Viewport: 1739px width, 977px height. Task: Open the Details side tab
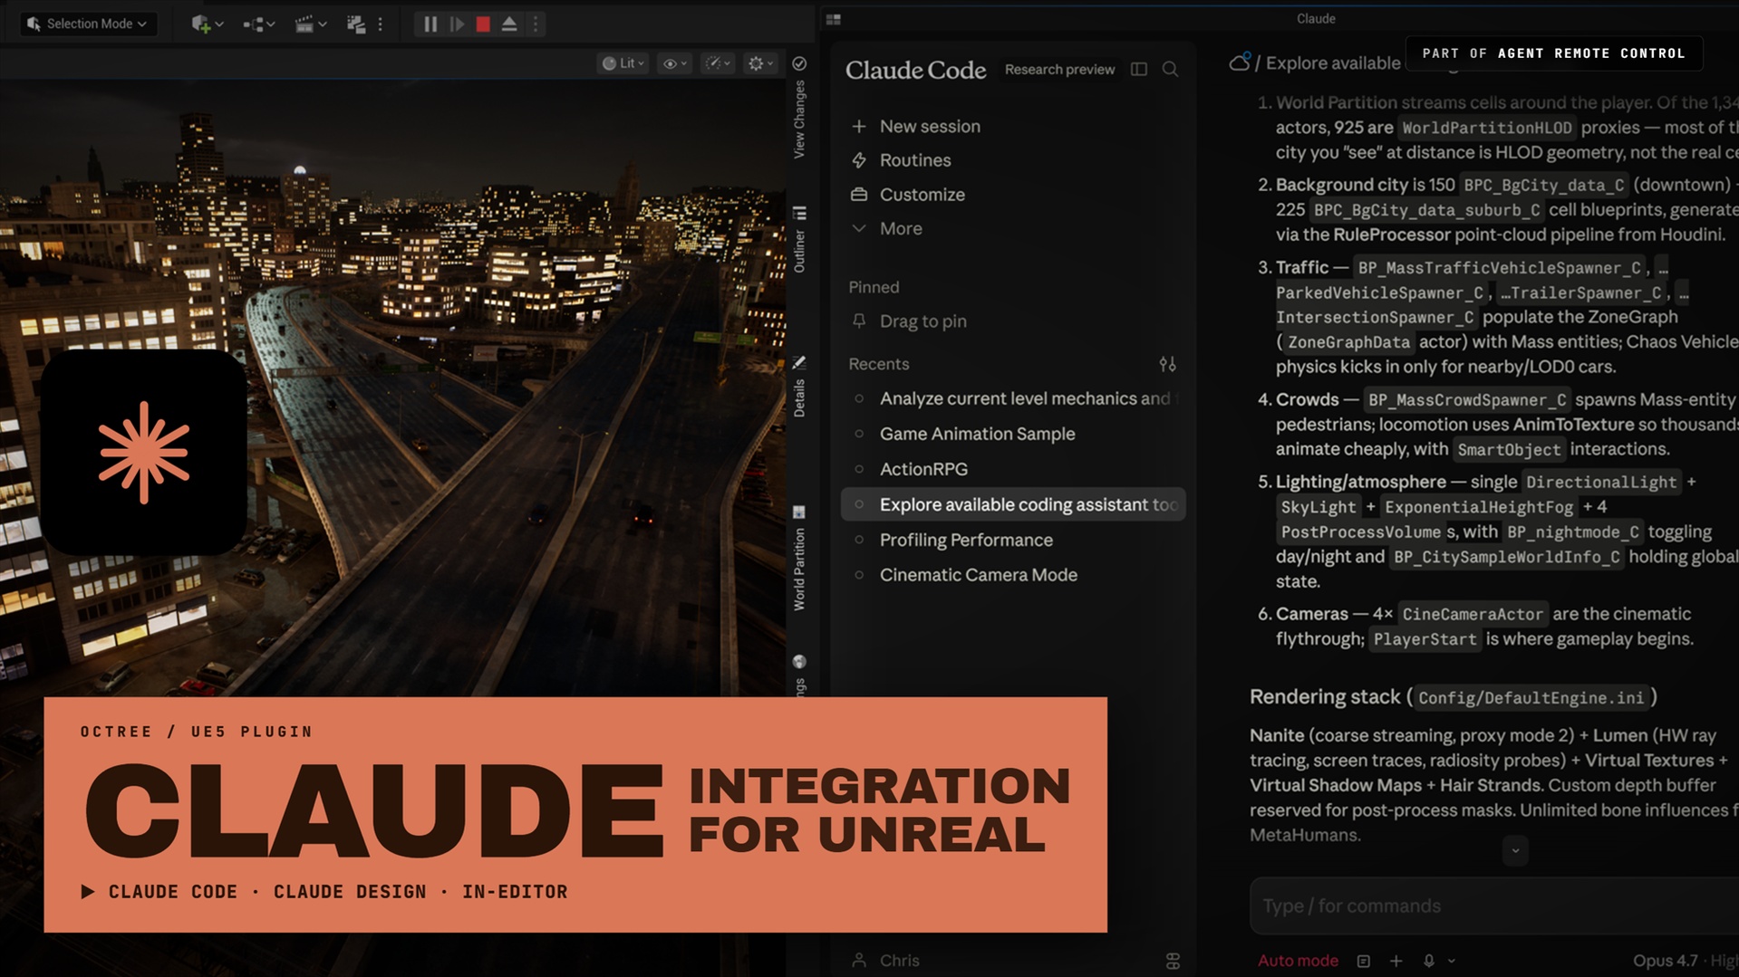click(x=799, y=398)
